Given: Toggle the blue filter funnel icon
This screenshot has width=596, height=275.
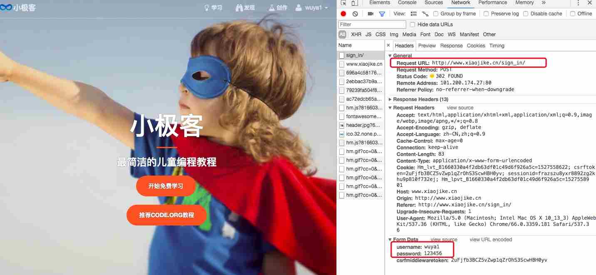Looking at the screenshot, I should pos(382,14).
